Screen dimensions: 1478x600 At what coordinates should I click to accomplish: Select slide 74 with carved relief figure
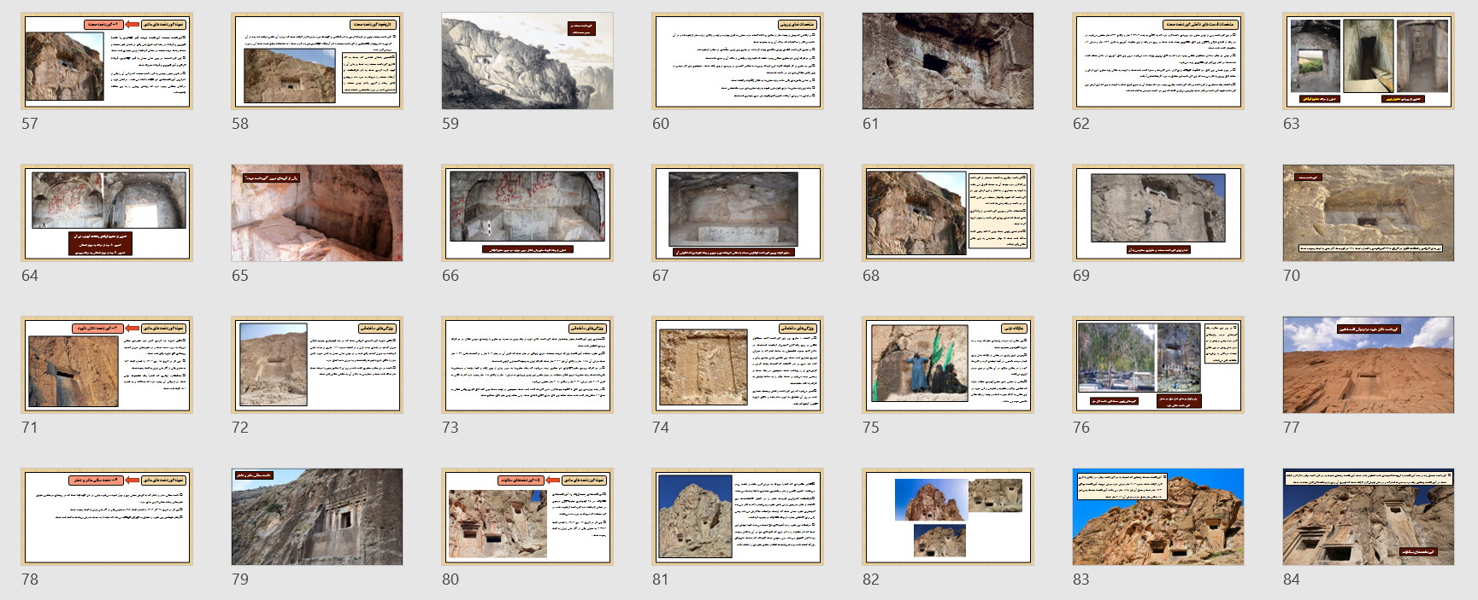coord(737,364)
